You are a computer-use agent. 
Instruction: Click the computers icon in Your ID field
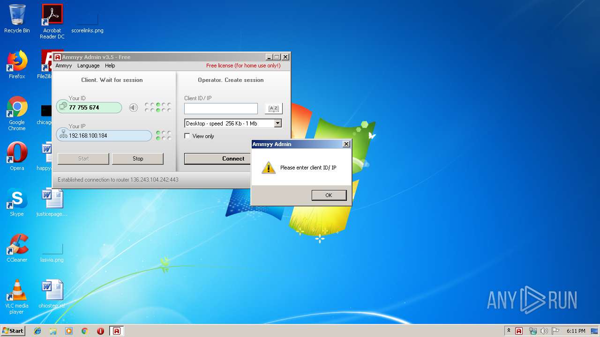(63, 107)
